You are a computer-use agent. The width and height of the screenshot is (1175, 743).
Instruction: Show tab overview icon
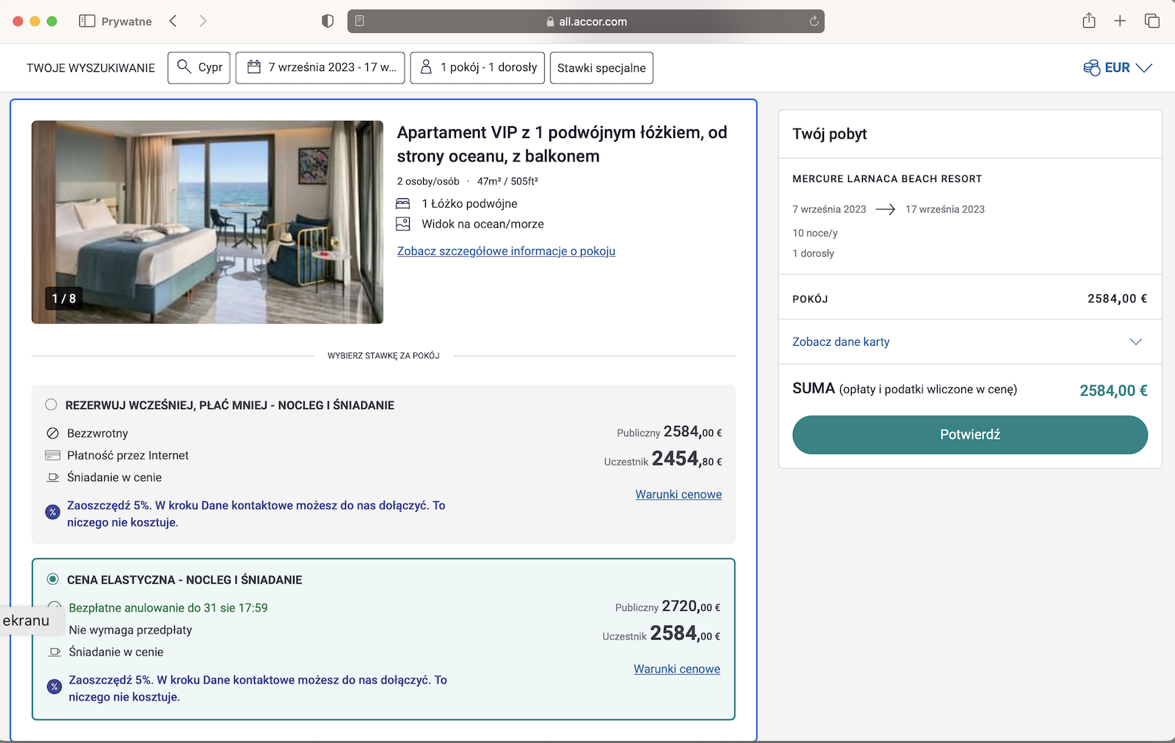click(1152, 21)
